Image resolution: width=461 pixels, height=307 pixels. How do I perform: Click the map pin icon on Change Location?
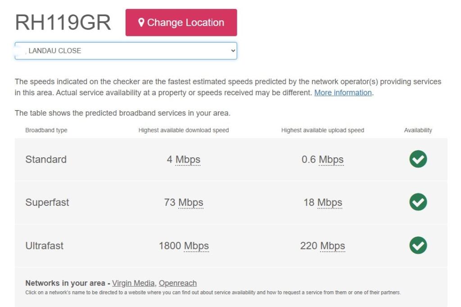141,22
